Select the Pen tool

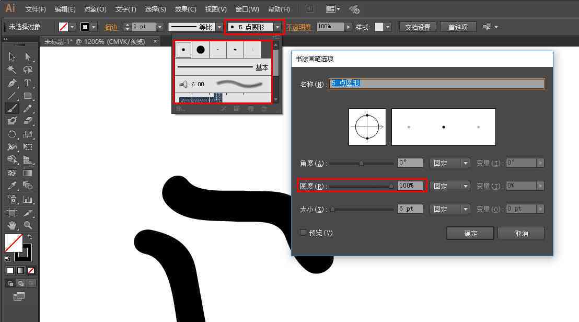click(x=12, y=83)
